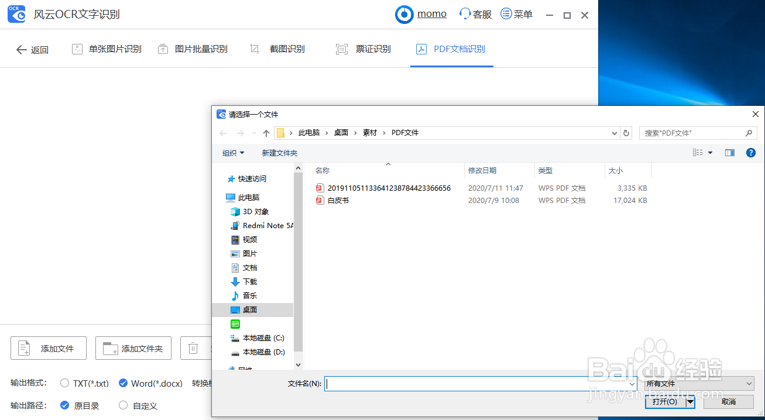Open 客服 customer service headset icon

465,14
